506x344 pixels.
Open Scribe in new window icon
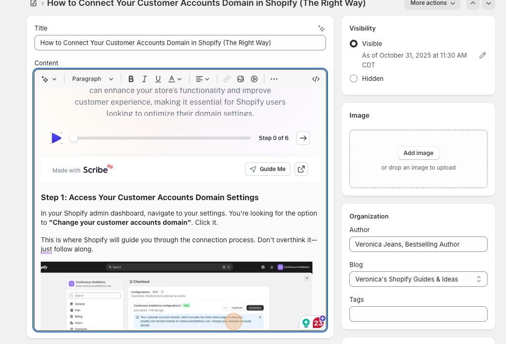[x=301, y=169]
